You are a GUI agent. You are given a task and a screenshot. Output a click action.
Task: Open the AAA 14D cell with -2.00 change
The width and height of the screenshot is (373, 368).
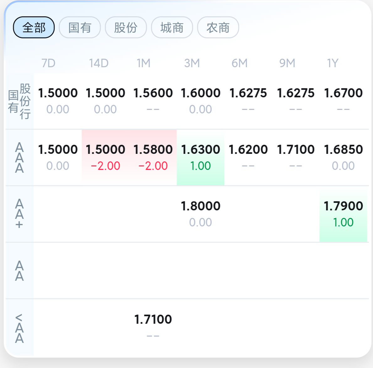tap(105, 157)
